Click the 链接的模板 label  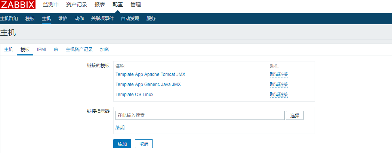point(98,66)
